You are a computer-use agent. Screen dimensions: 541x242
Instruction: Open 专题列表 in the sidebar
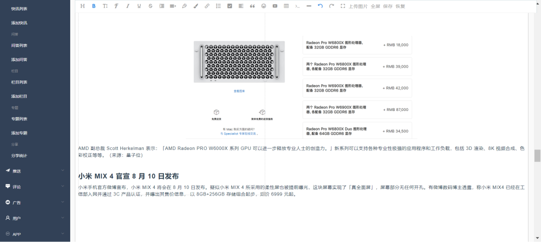point(19,119)
